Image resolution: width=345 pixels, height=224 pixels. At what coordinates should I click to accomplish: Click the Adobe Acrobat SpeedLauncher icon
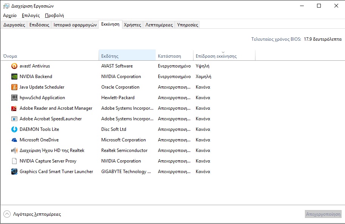tap(14, 119)
